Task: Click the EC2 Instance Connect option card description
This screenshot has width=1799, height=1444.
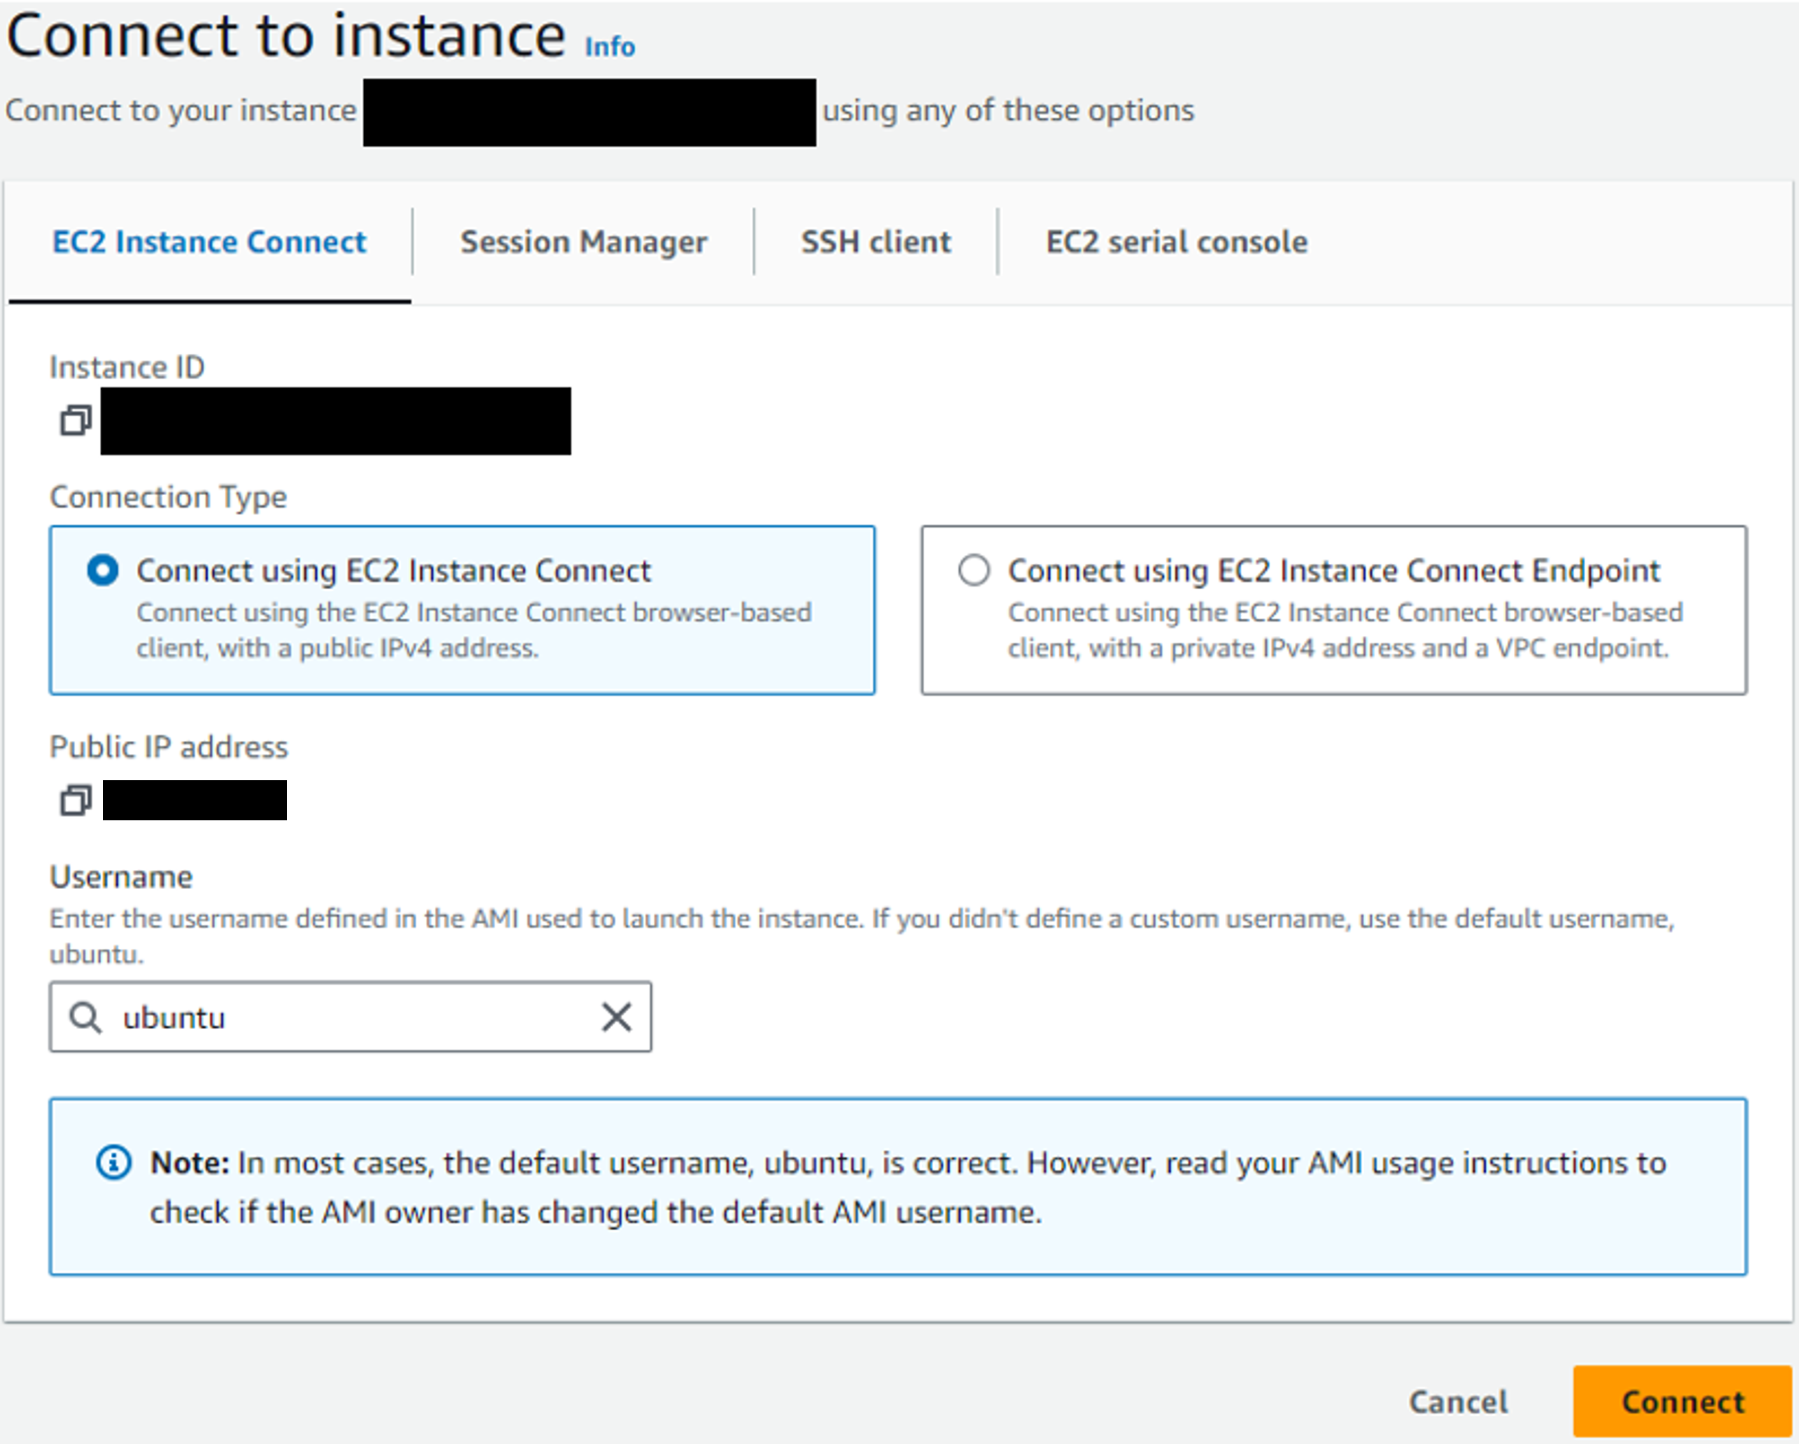Action: tap(474, 630)
